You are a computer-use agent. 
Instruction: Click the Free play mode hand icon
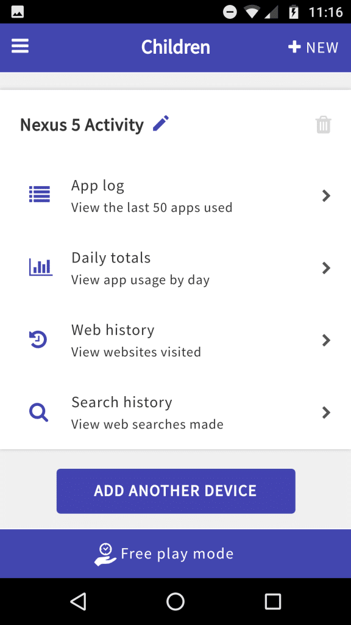click(105, 554)
